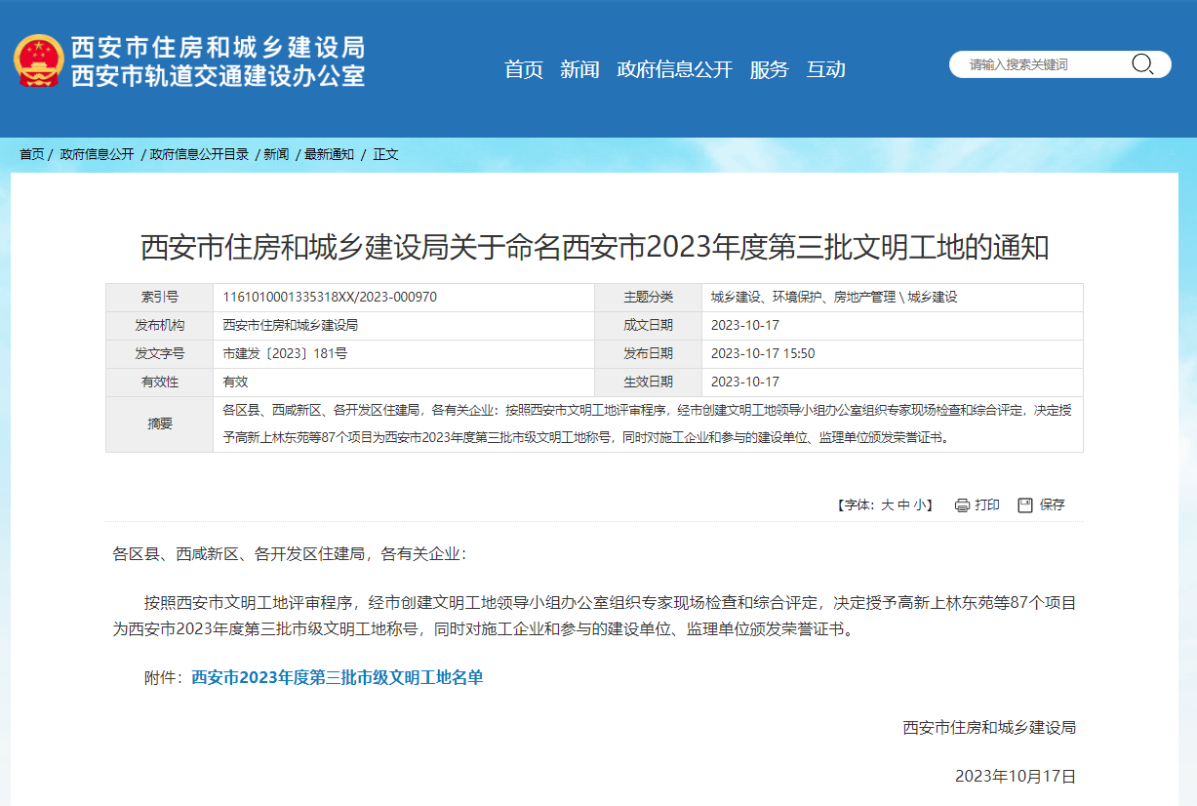Set font size to 中
The image size is (1197, 806).
[x=903, y=505]
